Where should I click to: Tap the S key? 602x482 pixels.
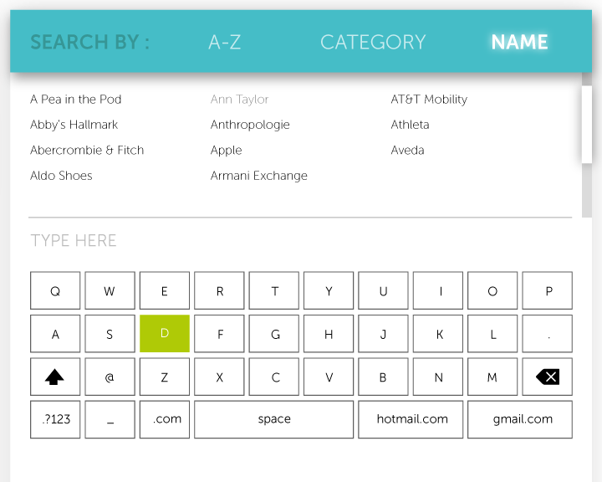tap(110, 334)
